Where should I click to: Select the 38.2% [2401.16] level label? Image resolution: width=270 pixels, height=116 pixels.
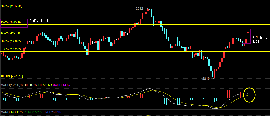pyautogui.click(x=11, y=33)
